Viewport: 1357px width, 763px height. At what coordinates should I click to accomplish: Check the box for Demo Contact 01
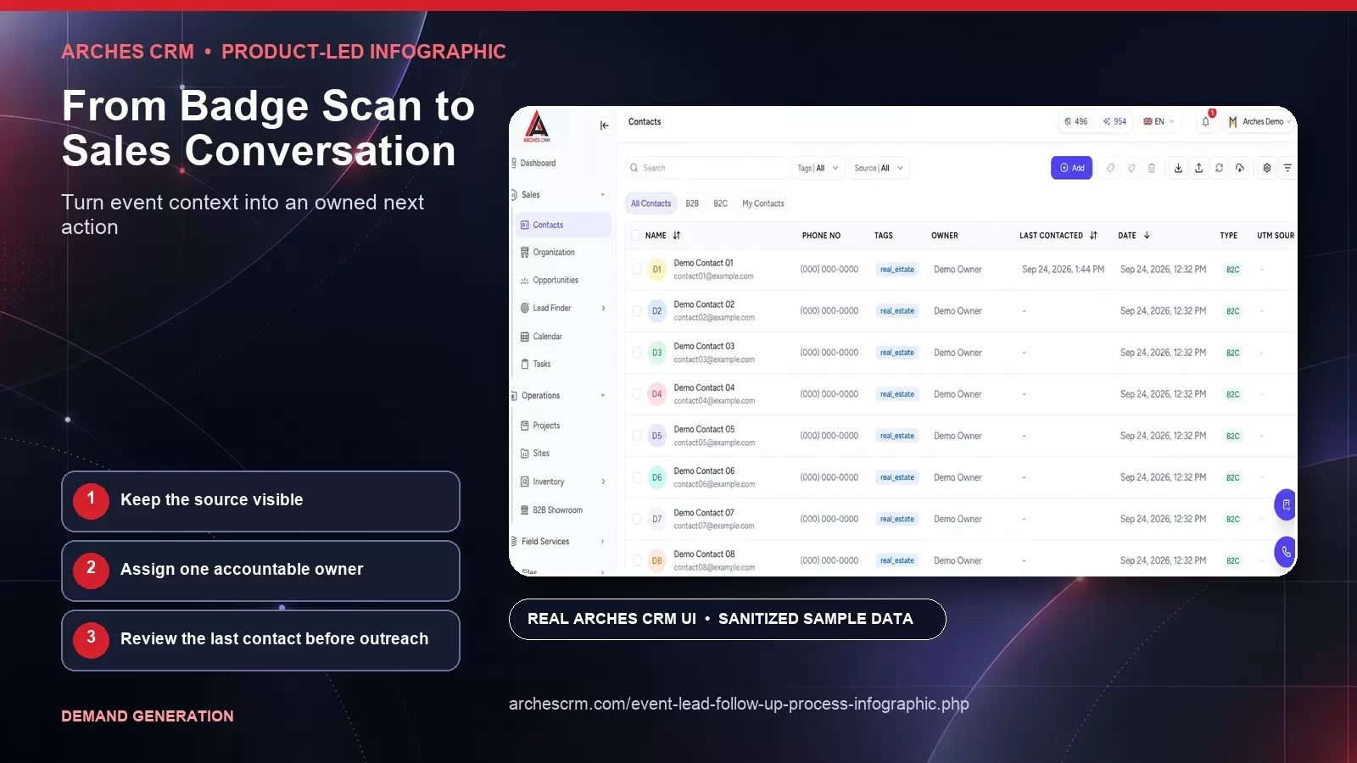tap(636, 270)
